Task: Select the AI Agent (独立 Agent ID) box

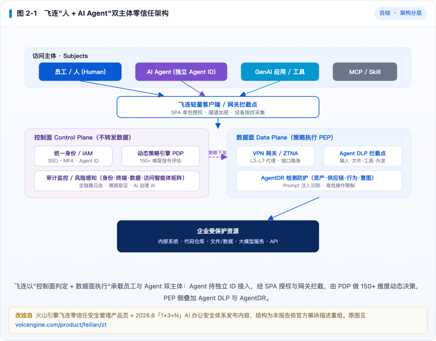Action: (181, 72)
